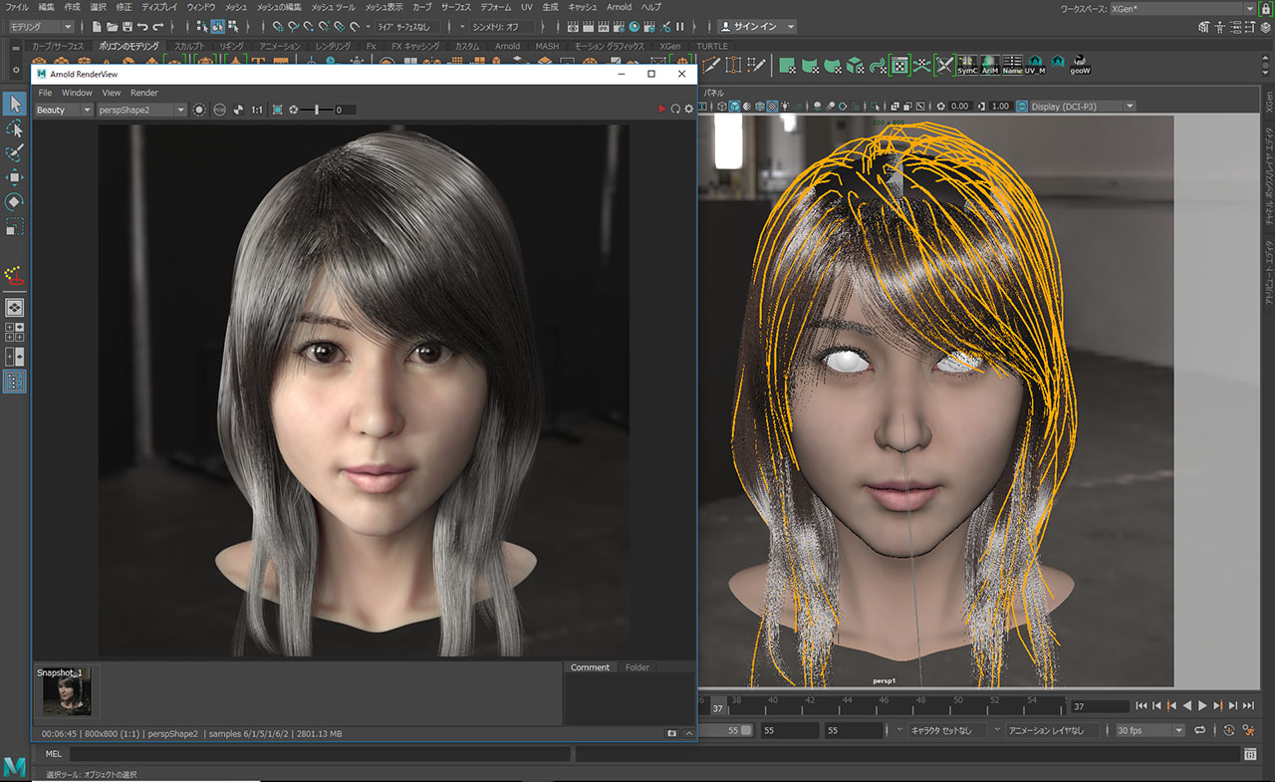Viewport: 1275px width, 782px height.
Task: Start the Arnold render with the red play icon
Action: pos(661,110)
